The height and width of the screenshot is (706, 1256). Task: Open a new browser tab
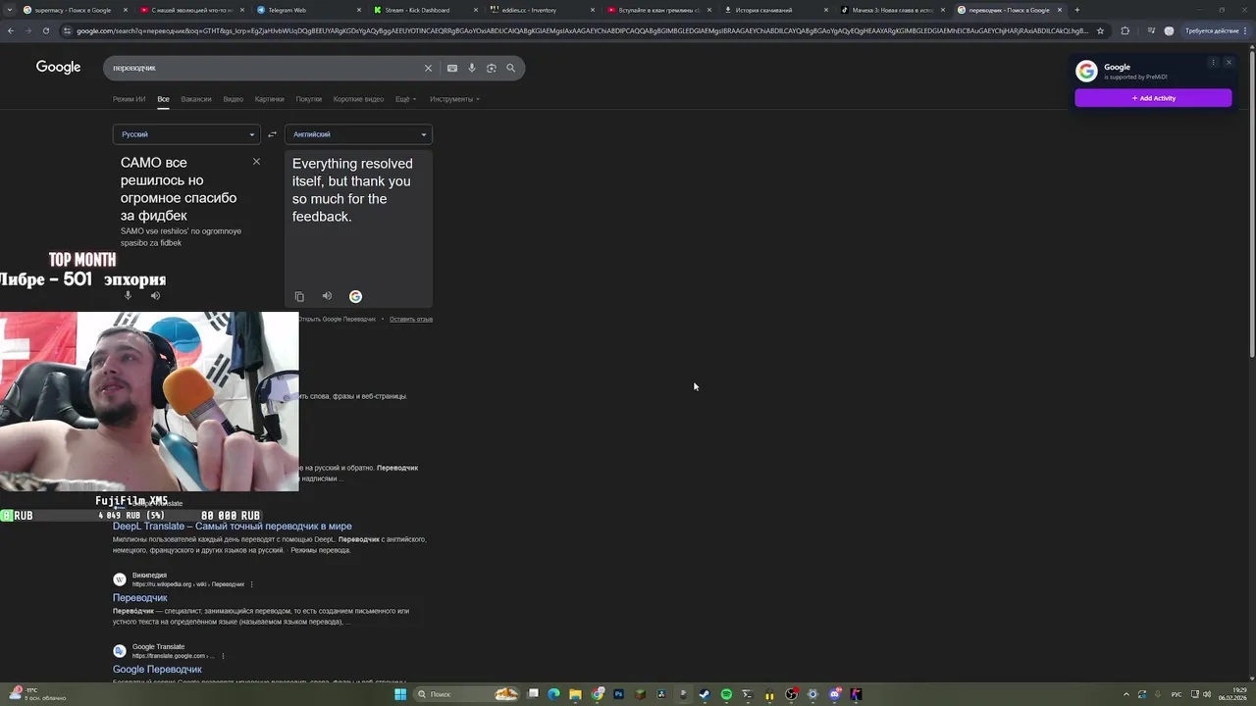coord(1077,10)
